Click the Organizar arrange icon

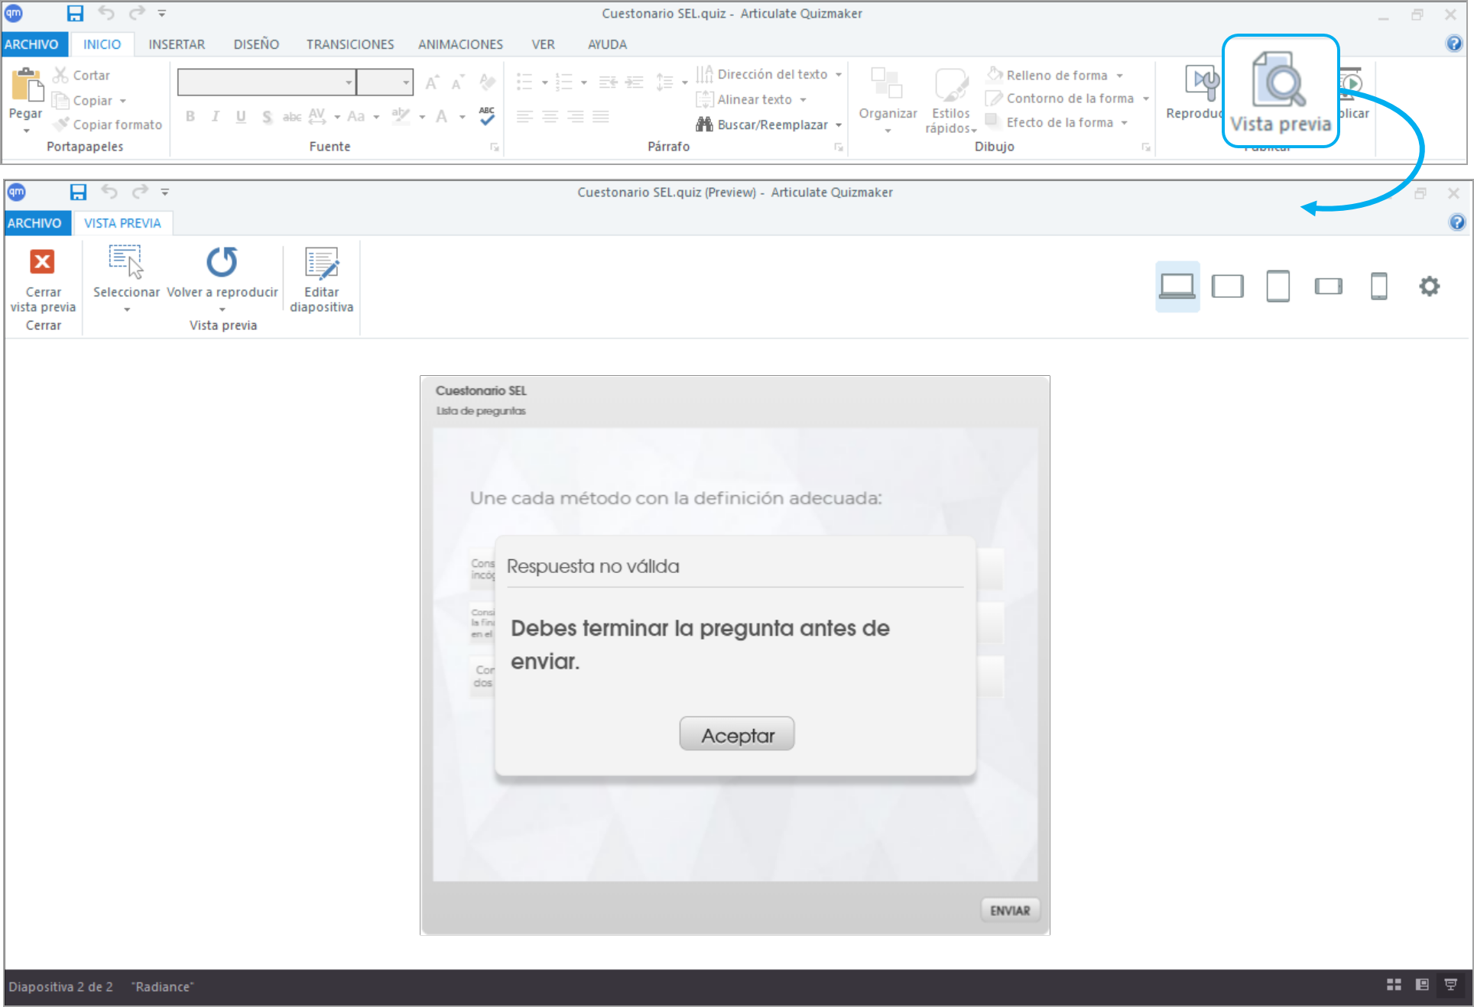887,85
